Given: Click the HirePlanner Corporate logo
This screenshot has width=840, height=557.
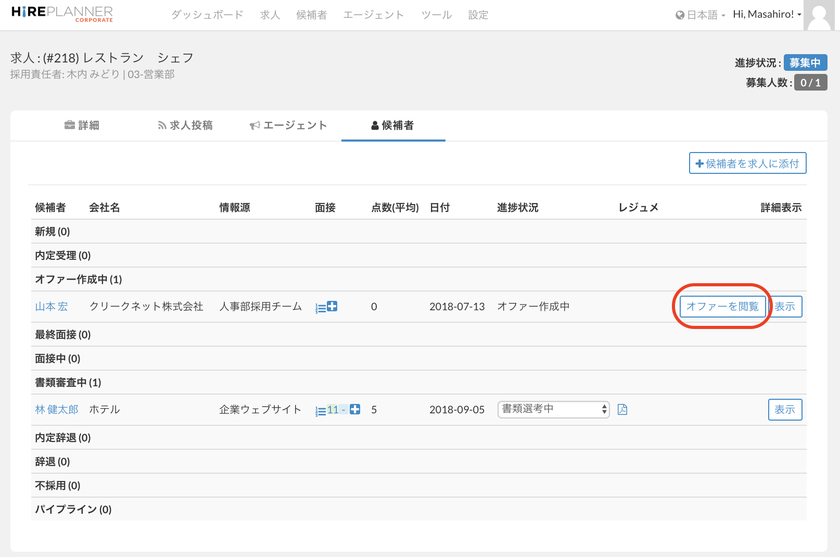Looking at the screenshot, I should coord(62,14).
